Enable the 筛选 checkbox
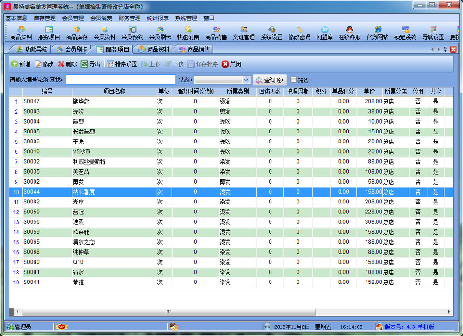This screenshot has width=463, height=336. (x=294, y=80)
